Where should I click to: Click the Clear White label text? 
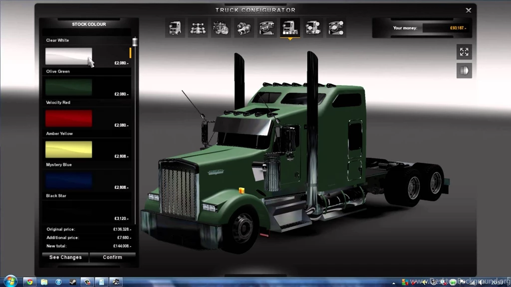coord(57,40)
